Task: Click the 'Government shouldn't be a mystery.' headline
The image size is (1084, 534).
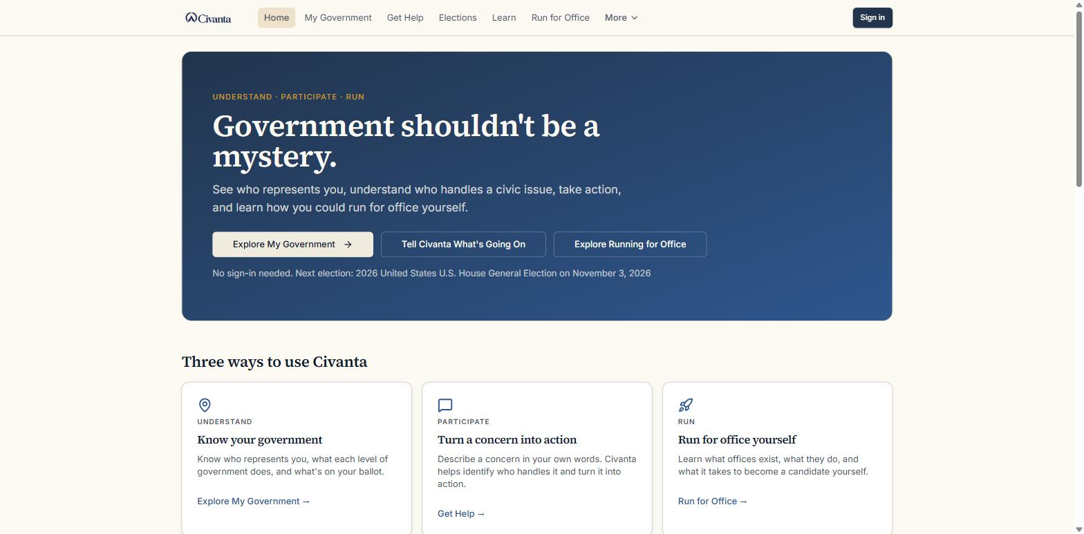Action: click(406, 141)
